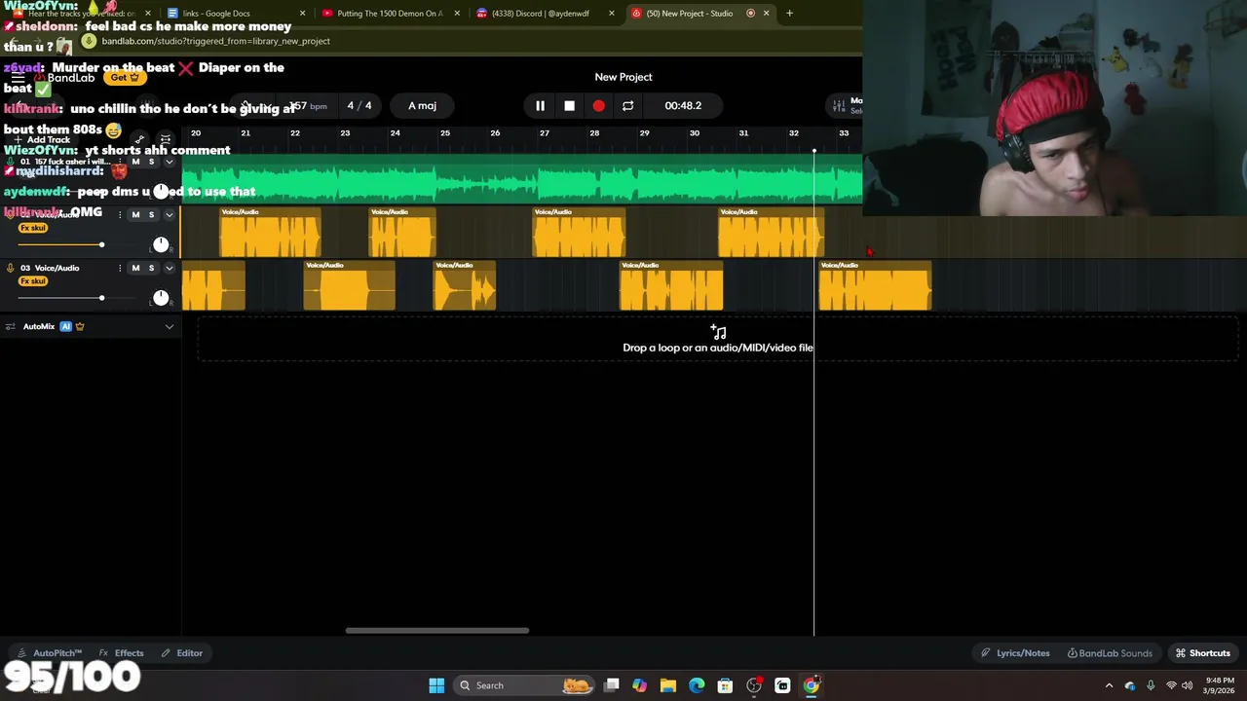Mute track 03 with its M button
The image size is (1247, 701).
(x=135, y=268)
